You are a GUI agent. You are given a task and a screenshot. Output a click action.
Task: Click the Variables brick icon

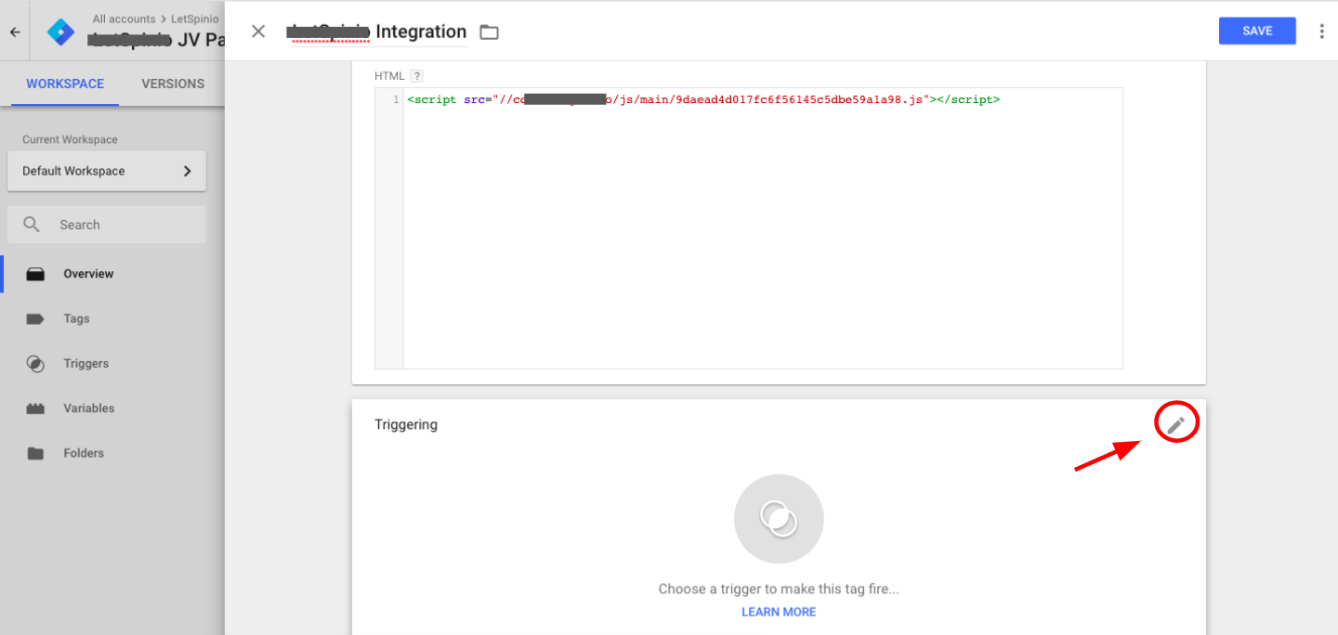(35, 408)
